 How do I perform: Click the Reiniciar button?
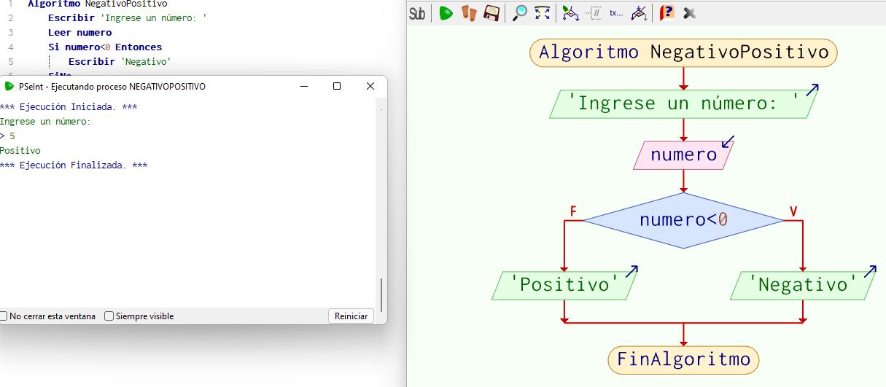point(351,316)
